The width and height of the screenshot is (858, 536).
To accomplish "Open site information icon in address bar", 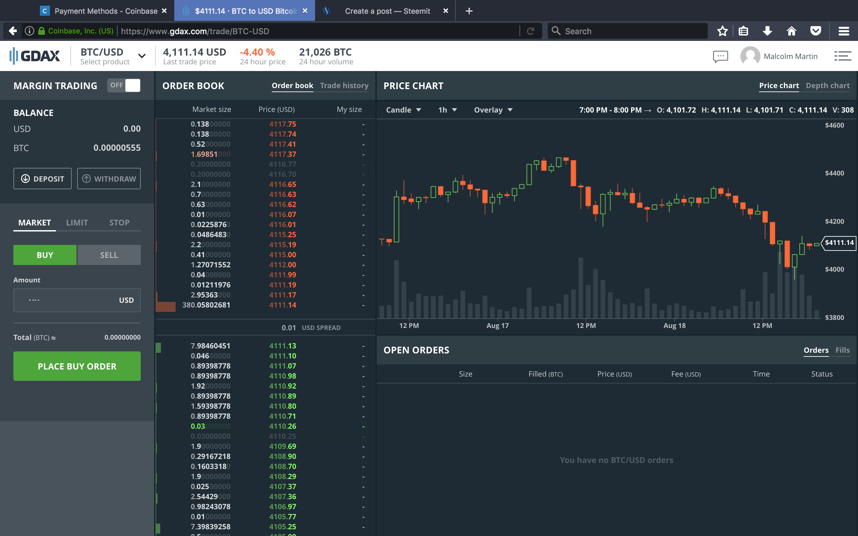I will pos(29,31).
